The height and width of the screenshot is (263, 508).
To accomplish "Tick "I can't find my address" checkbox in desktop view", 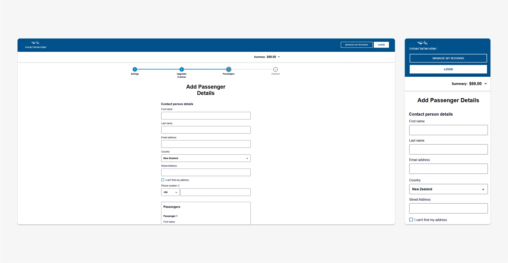I will click(x=163, y=180).
